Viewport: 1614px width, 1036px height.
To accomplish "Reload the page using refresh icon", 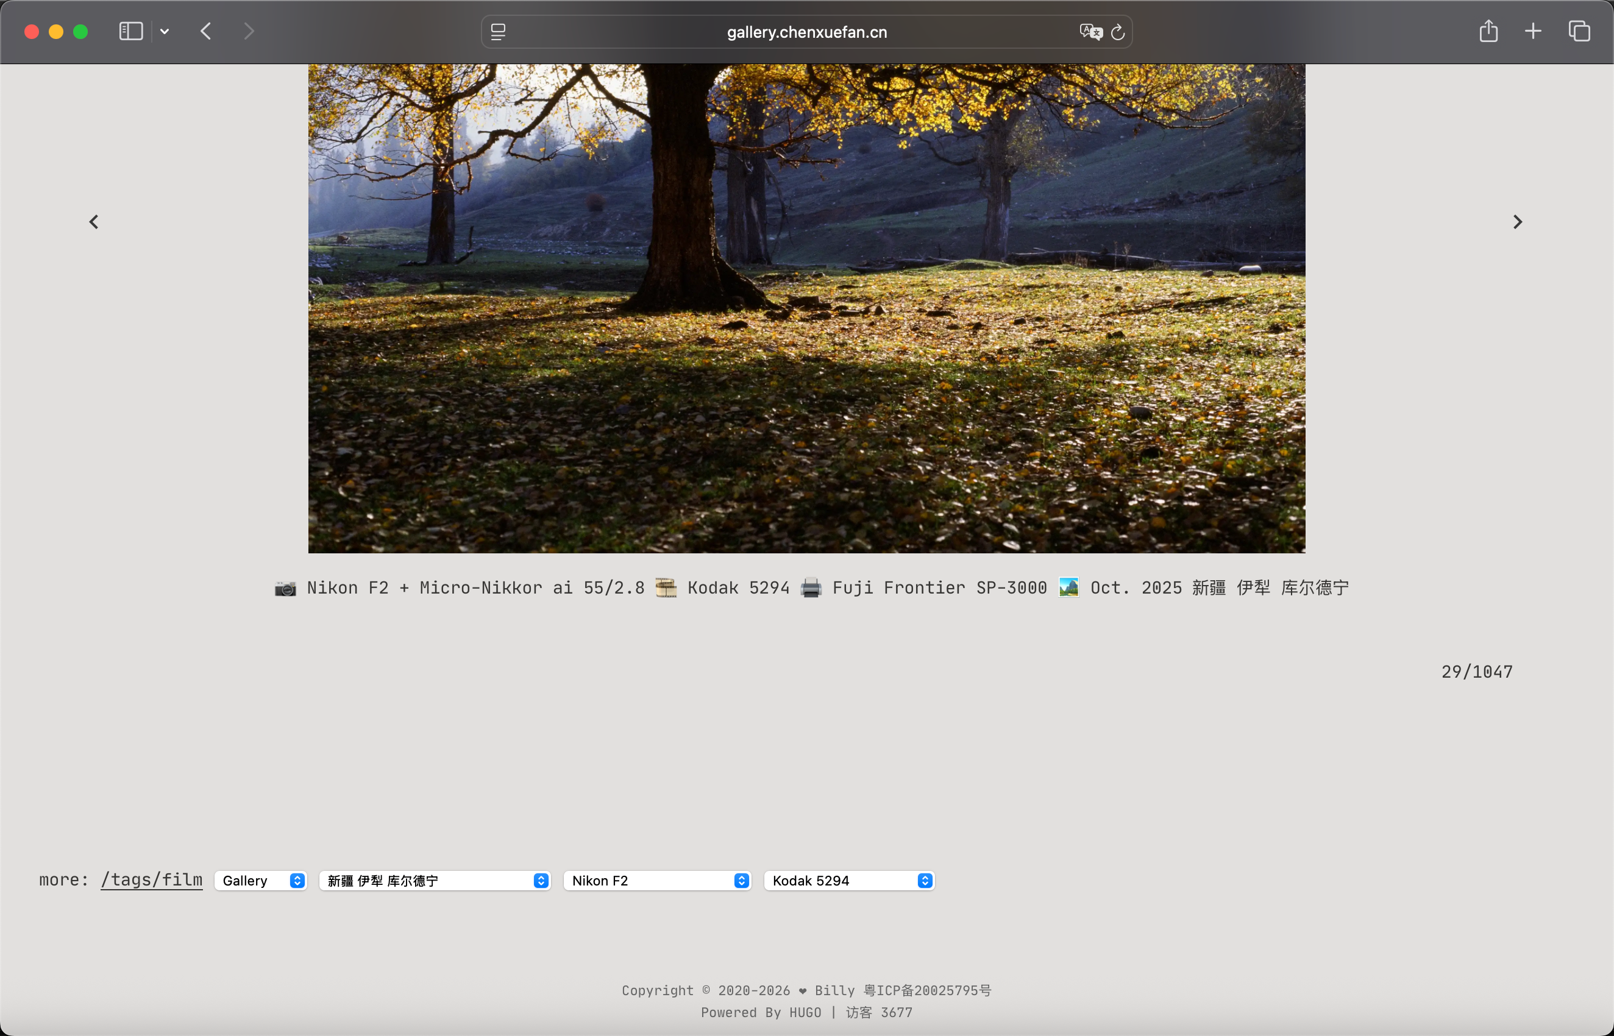I will pyautogui.click(x=1117, y=32).
